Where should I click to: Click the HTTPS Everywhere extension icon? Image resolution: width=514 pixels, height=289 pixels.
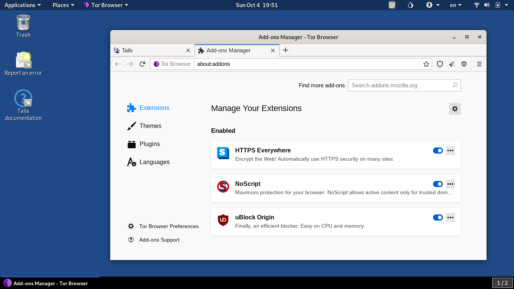pos(223,153)
